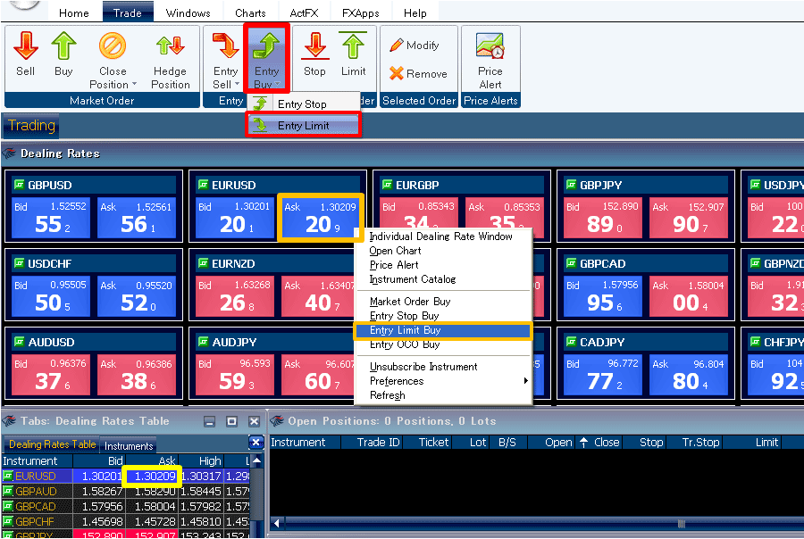Click the Hedge Position ribbon icon
This screenshot has height=539, width=804.
[x=171, y=46]
